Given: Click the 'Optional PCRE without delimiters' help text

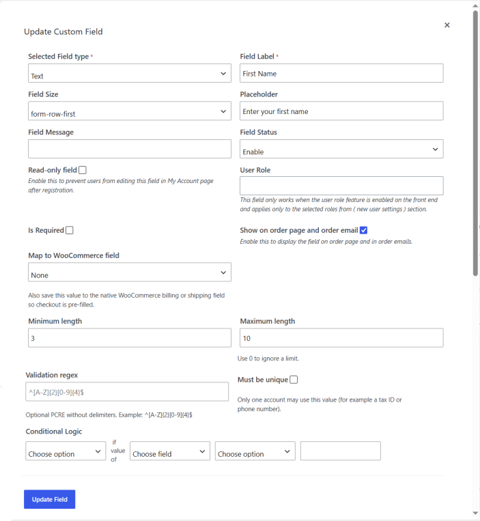Looking at the screenshot, I should coord(109,415).
